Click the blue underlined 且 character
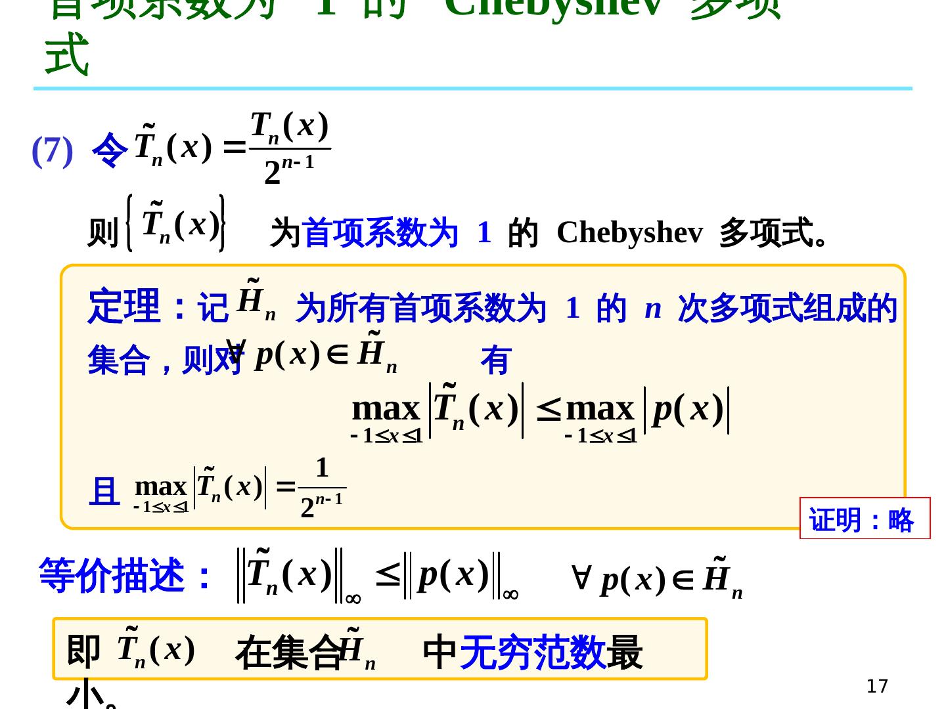Screen dimensions: 946x709 pyautogui.click(x=104, y=492)
